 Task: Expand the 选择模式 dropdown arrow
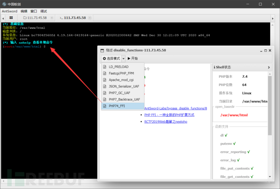click(123, 58)
